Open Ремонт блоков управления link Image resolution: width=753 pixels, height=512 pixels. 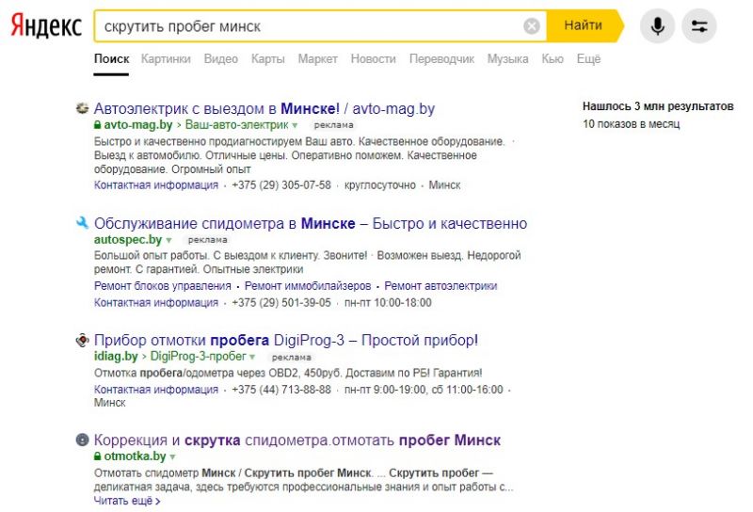coord(162,286)
